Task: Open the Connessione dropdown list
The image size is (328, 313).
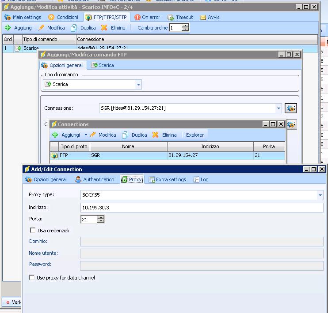Action: pyautogui.click(x=278, y=108)
